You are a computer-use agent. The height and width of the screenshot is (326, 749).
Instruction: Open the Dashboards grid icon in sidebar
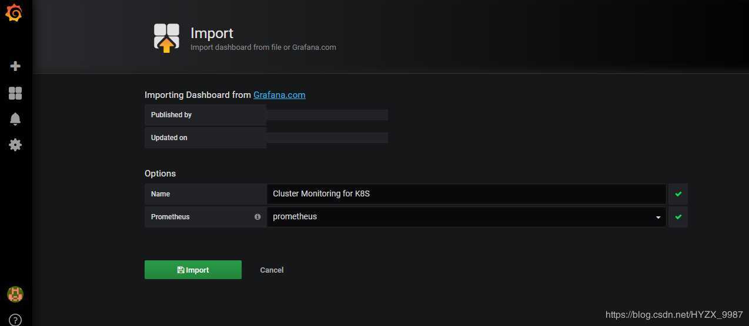[x=15, y=93]
